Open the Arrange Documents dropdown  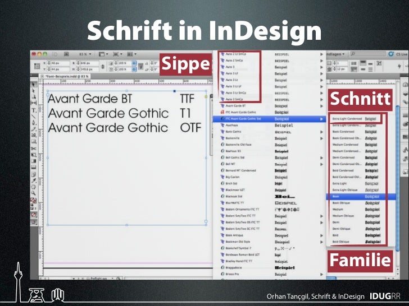(131, 54)
